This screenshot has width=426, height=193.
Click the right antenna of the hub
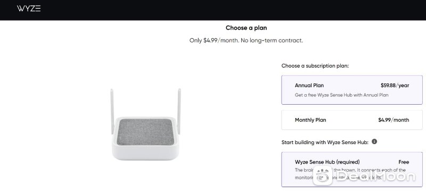[179, 111]
